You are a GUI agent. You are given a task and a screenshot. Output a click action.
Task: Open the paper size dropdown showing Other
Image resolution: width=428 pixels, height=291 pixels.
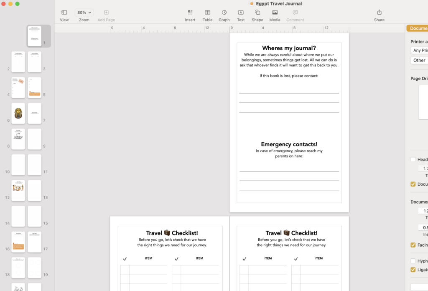[x=419, y=60]
